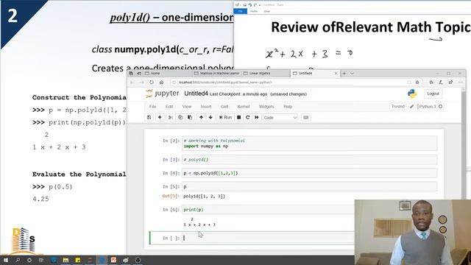The height and width of the screenshot is (265, 471).
Task: Click the Logout button in Jupyter
Action: [433, 93]
